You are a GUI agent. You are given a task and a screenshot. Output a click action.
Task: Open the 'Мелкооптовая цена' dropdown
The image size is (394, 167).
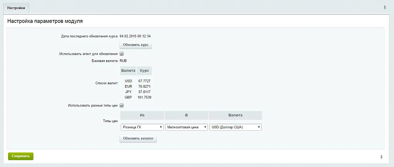pos(186,127)
